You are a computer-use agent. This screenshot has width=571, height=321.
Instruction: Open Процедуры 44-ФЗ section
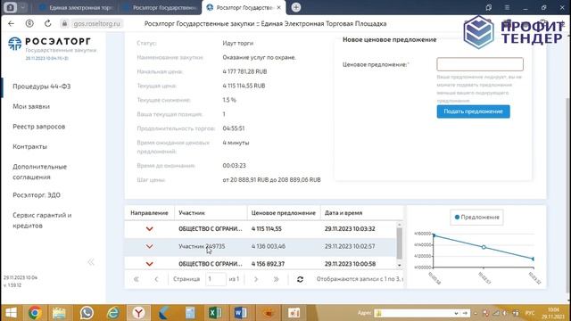pyautogui.click(x=42, y=86)
